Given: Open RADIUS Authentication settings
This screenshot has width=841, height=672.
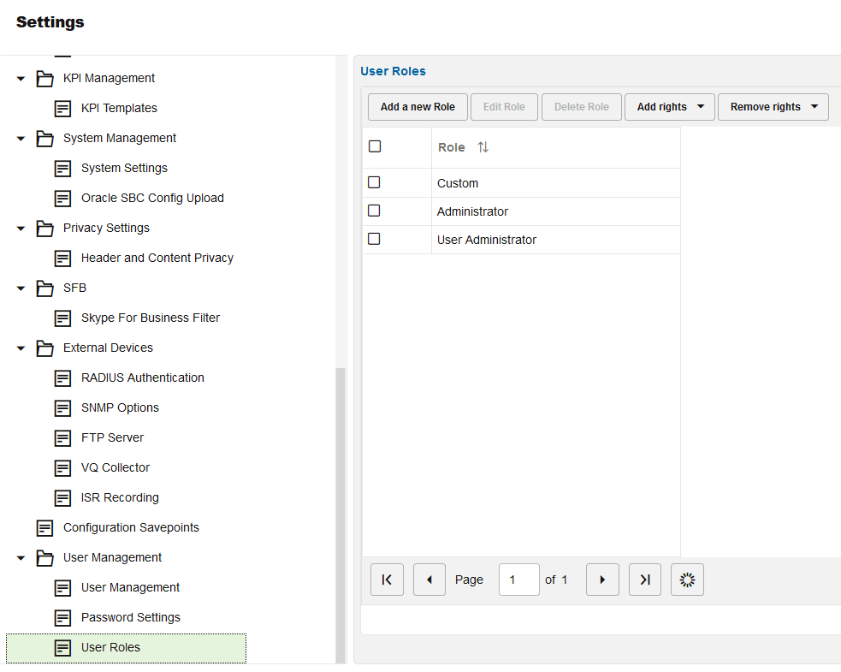Looking at the screenshot, I should click(x=143, y=378).
